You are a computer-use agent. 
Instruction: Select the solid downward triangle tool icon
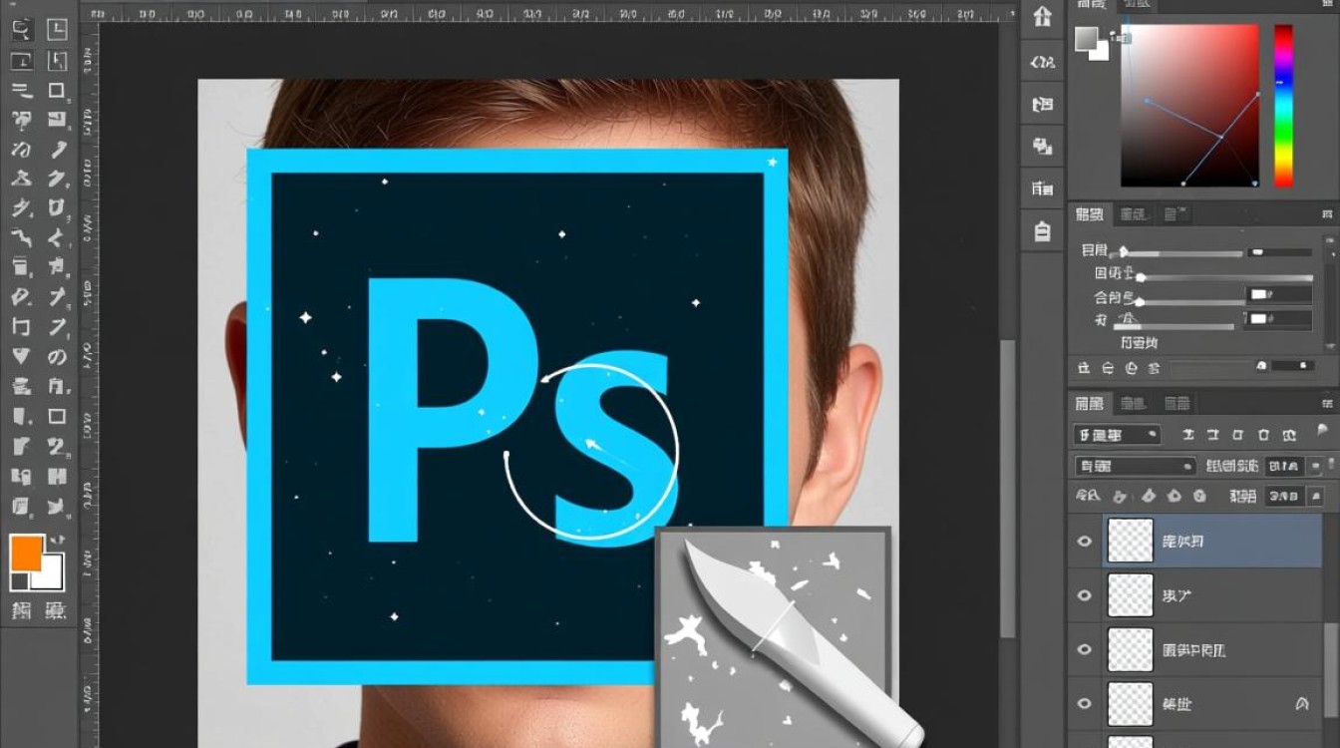click(x=21, y=356)
